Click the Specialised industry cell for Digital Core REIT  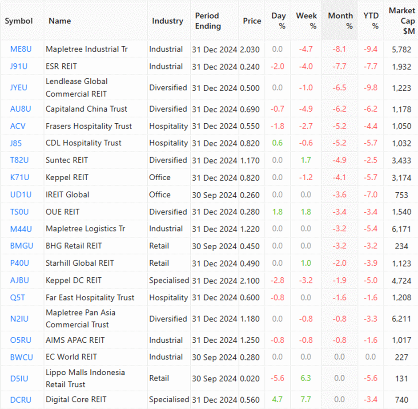click(169, 400)
